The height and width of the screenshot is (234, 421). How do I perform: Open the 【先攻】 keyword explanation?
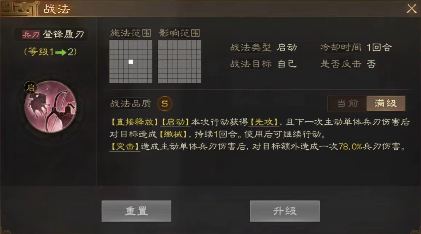(264, 122)
